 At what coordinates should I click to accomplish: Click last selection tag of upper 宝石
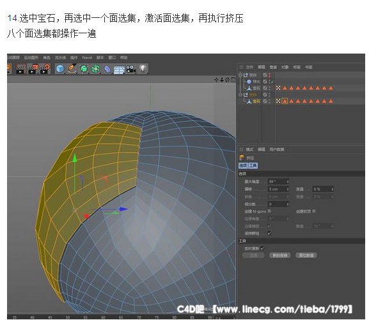pyautogui.click(x=331, y=88)
